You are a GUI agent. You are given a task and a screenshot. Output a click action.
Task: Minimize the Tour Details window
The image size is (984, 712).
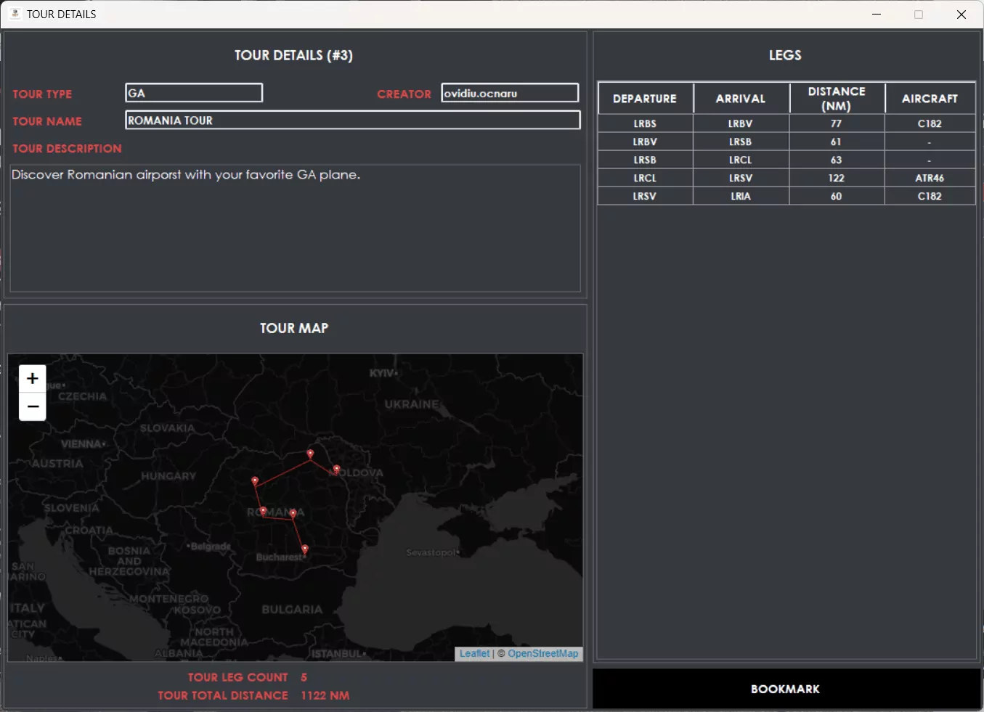877,15
